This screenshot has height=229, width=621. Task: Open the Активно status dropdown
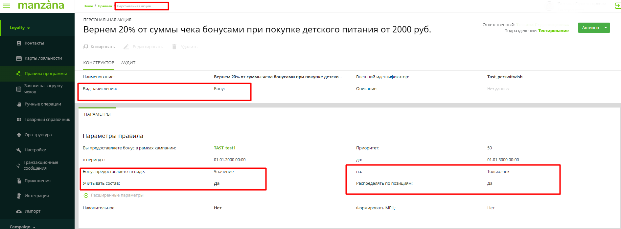(606, 28)
